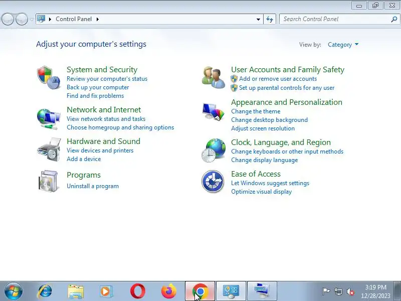The height and width of the screenshot is (301, 401).
Task: Expand the arrow after Control Panel breadcrumb
Action: tap(97, 19)
